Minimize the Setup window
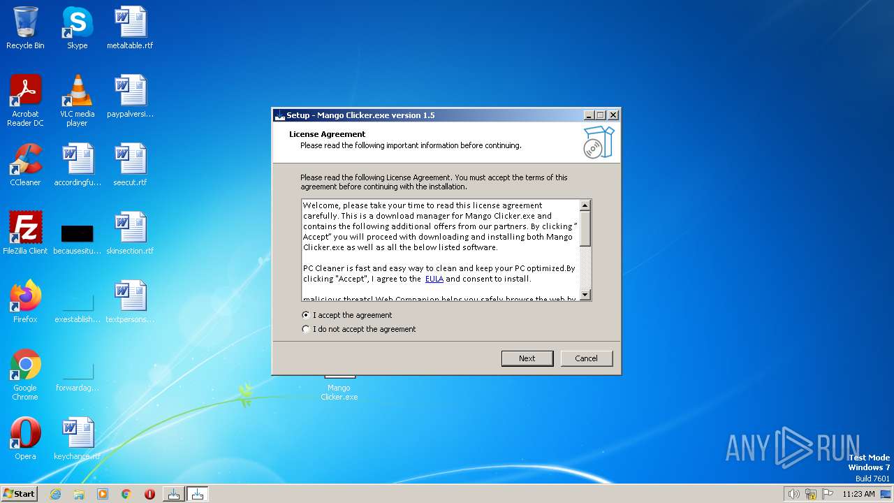The width and height of the screenshot is (894, 503). coord(588,115)
